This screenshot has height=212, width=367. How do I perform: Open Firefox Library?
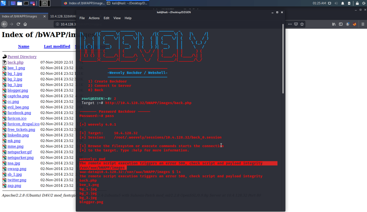click(x=334, y=24)
